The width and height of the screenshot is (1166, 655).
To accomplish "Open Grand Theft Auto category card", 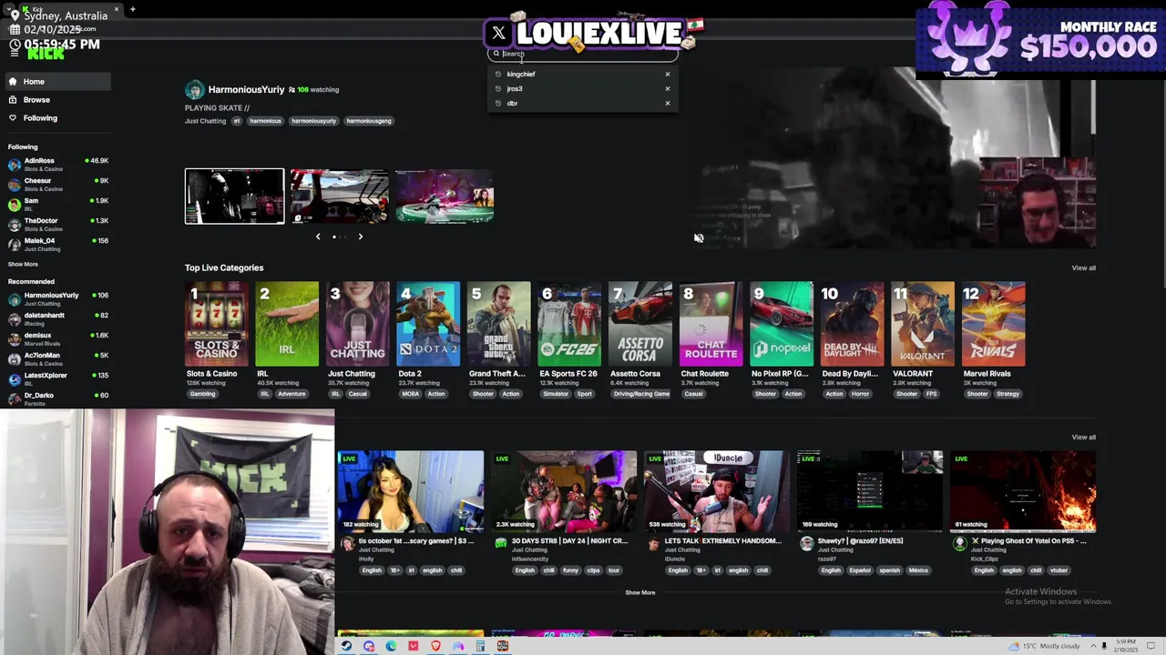I will tap(499, 324).
